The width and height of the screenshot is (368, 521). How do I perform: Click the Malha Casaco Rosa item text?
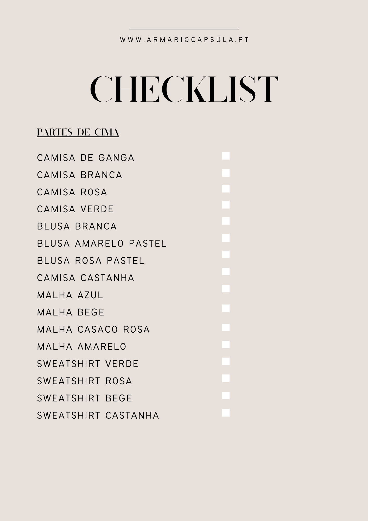(x=93, y=330)
